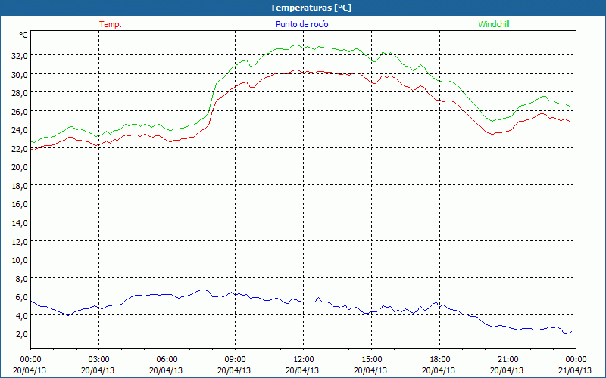Click the 24,0 y-axis value
606x378 pixels.
20,130
